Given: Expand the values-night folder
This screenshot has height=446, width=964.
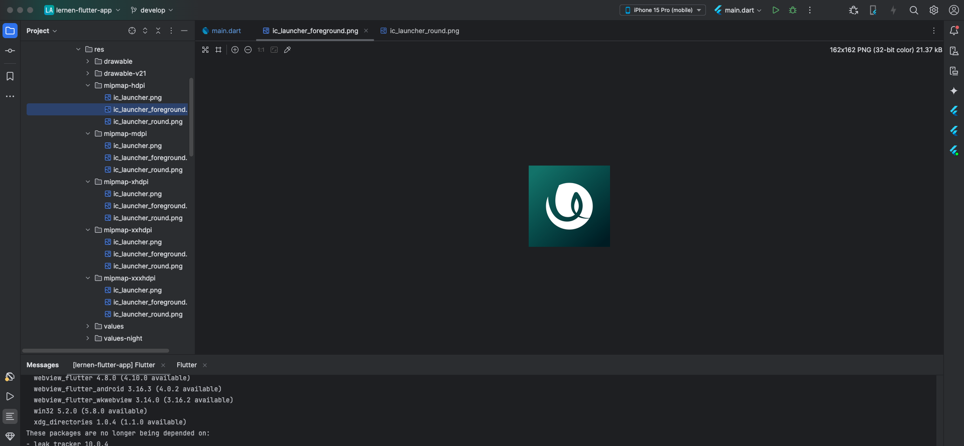Looking at the screenshot, I should 88,338.
